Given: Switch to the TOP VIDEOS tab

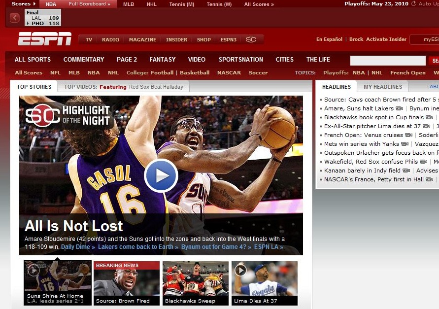Looking at the screenshot, I should [124, 87].
